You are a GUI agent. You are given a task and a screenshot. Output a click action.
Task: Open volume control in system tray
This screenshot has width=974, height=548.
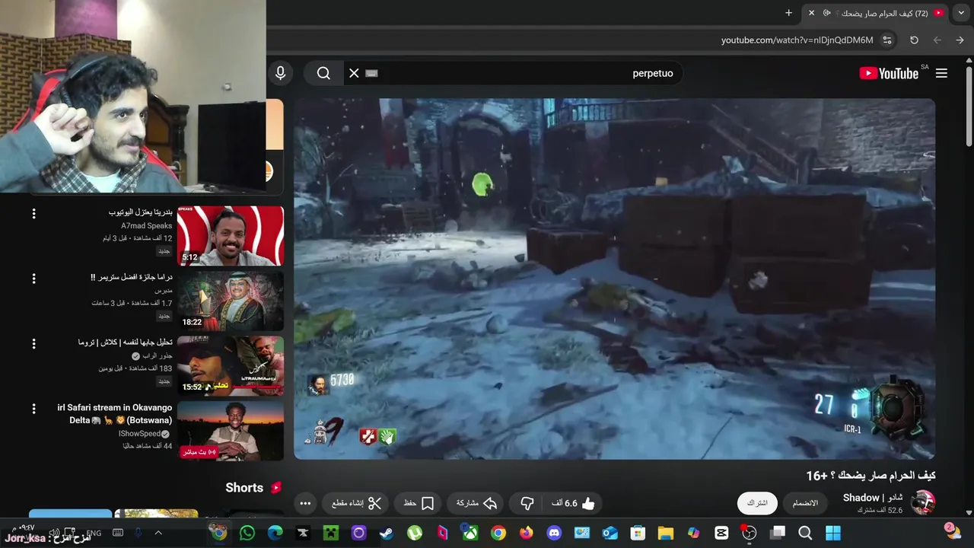pos(54,533)
